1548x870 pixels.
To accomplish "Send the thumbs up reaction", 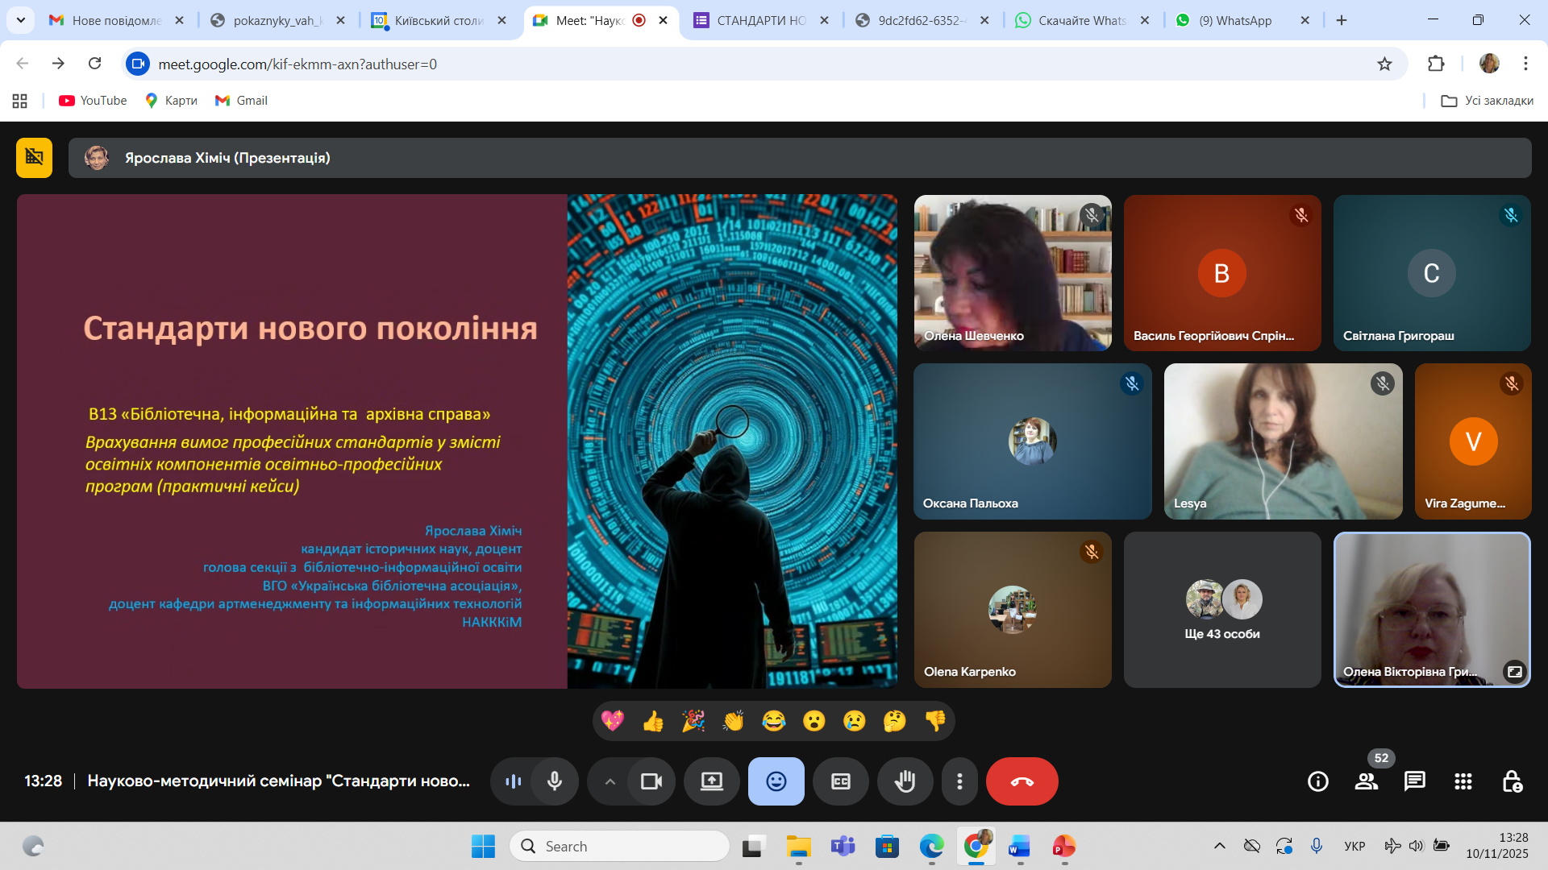I will pos(653,721).
